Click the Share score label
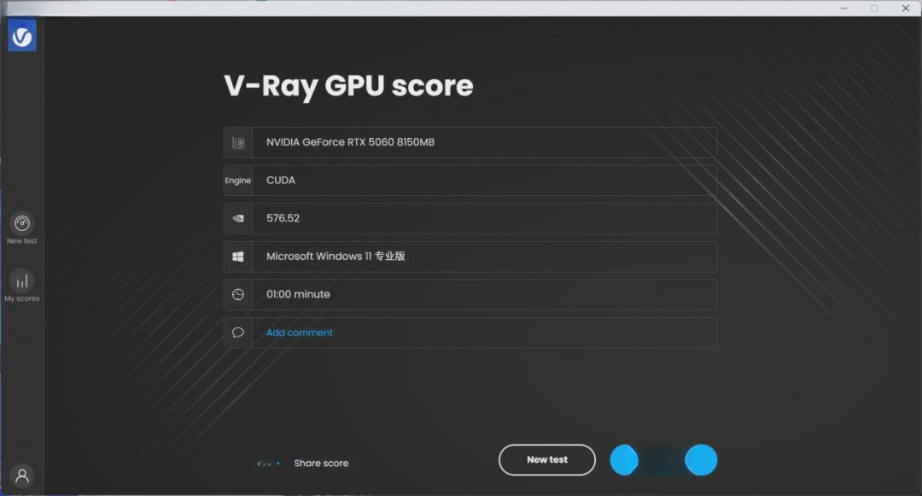922x496 pixels. pyautogui.click(x=321, y=463)
